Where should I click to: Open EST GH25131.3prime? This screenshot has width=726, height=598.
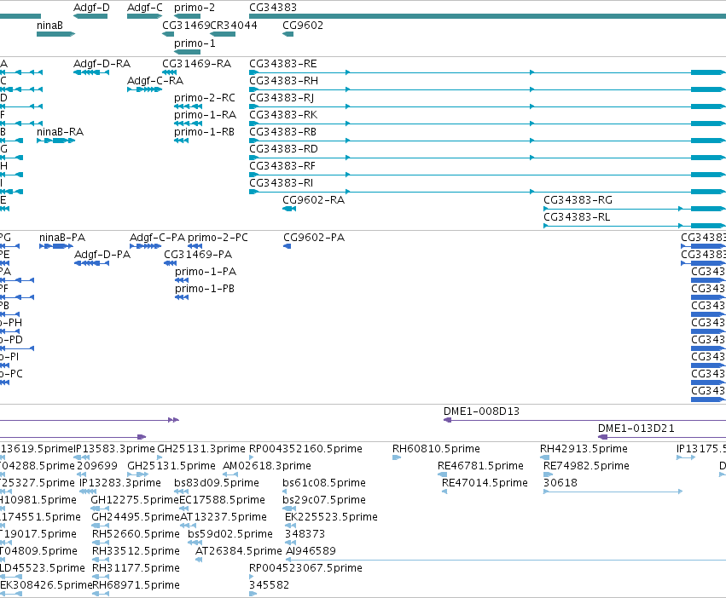201,450
